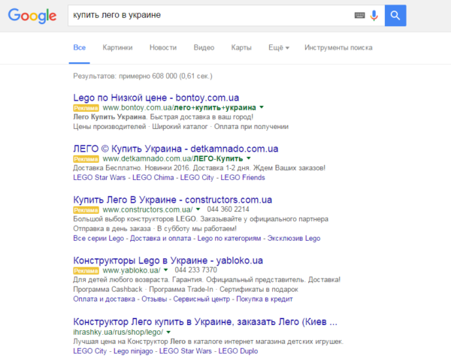The height and width of the screenshot is (361, 451).
Task: Open Конструктор Лего купить в Украине result
Action: point(205,322)
